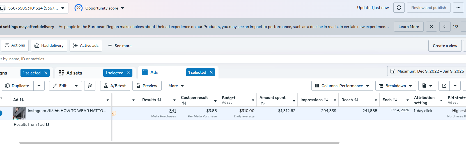Screen dimensions: 466x151
Task: Open Columns: Performance dropdown
Action: pyautogui.click(x=342, y=86)
